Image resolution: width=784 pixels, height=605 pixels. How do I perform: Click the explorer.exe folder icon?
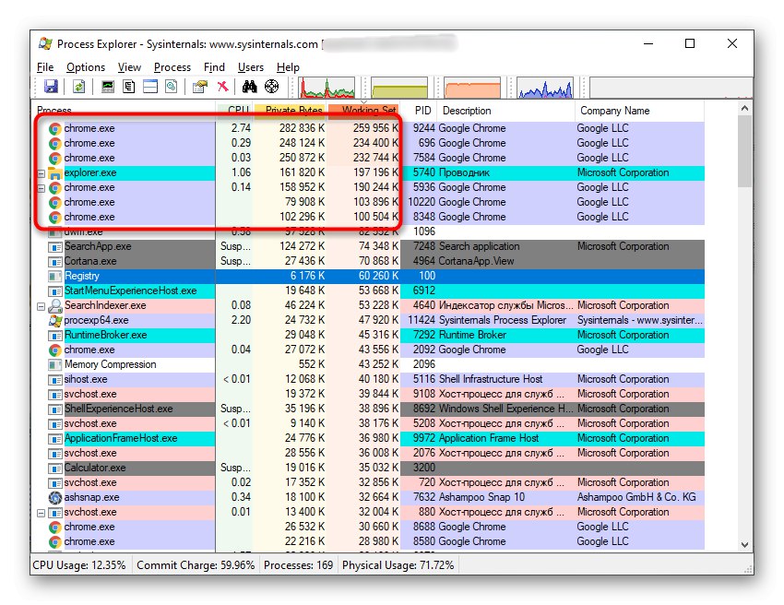point(55,173)
